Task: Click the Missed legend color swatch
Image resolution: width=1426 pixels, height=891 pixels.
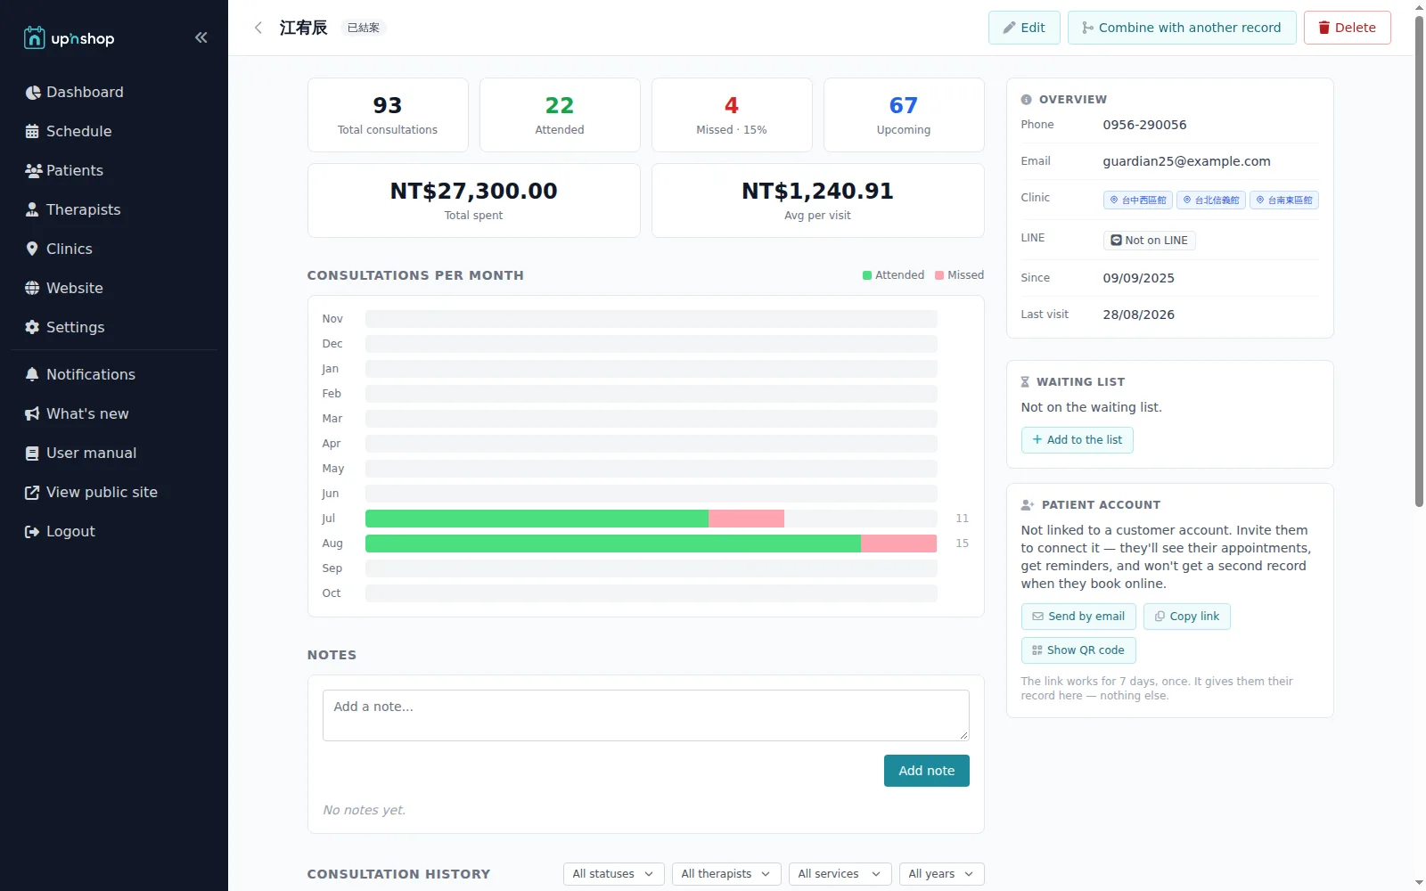Action: (939, 275)
